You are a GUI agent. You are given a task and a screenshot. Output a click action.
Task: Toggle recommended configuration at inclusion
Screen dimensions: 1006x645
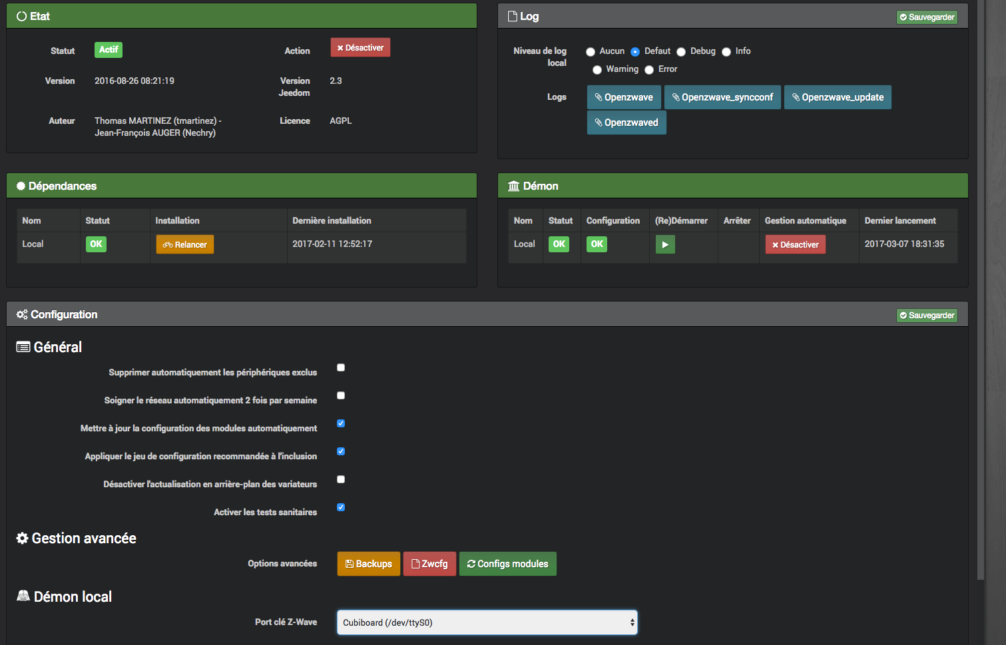[x=341, y=451]
